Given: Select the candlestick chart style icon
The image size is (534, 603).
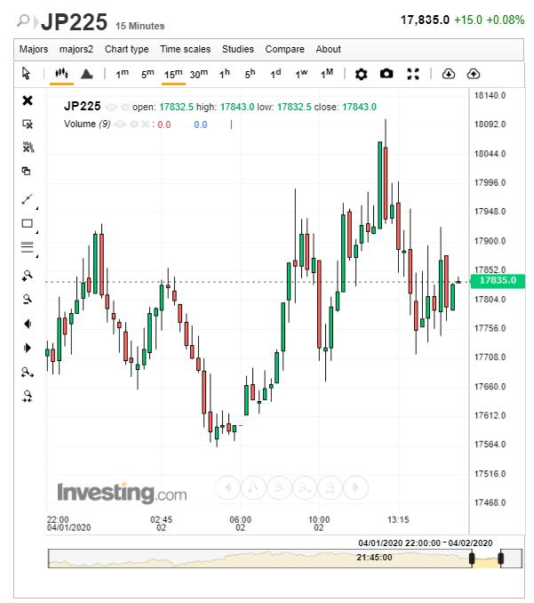Looking at the screenshot, I should click(61, 74).
